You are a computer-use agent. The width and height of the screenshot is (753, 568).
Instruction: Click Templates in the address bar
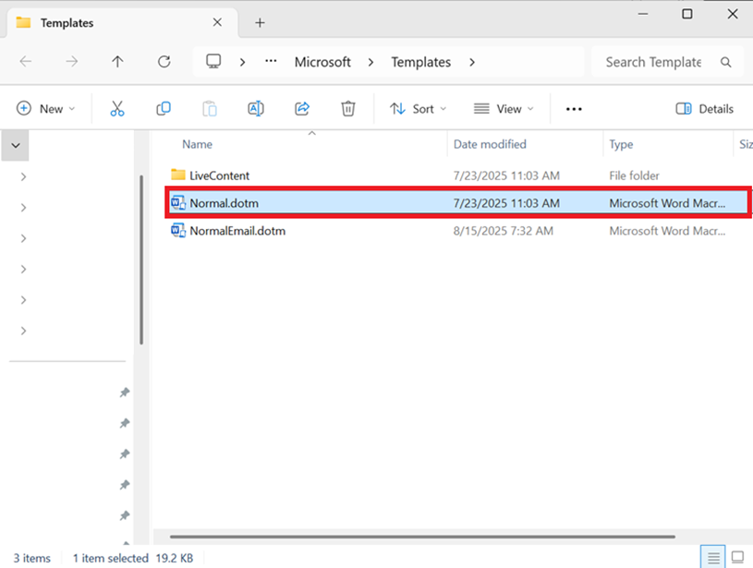pos(420,62)
